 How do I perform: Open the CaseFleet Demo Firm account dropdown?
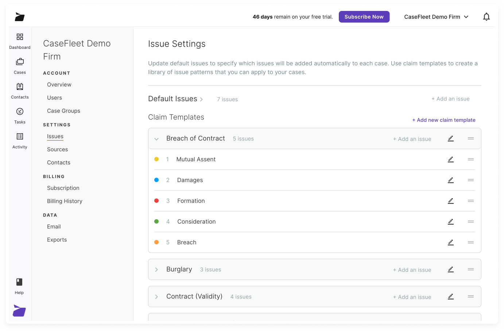point(437,16)
